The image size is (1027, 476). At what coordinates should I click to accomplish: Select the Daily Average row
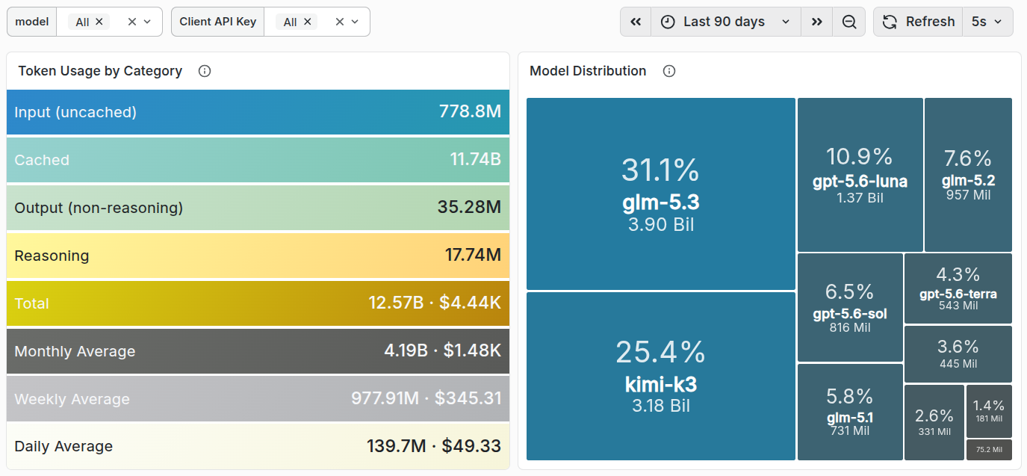(258, 446)
